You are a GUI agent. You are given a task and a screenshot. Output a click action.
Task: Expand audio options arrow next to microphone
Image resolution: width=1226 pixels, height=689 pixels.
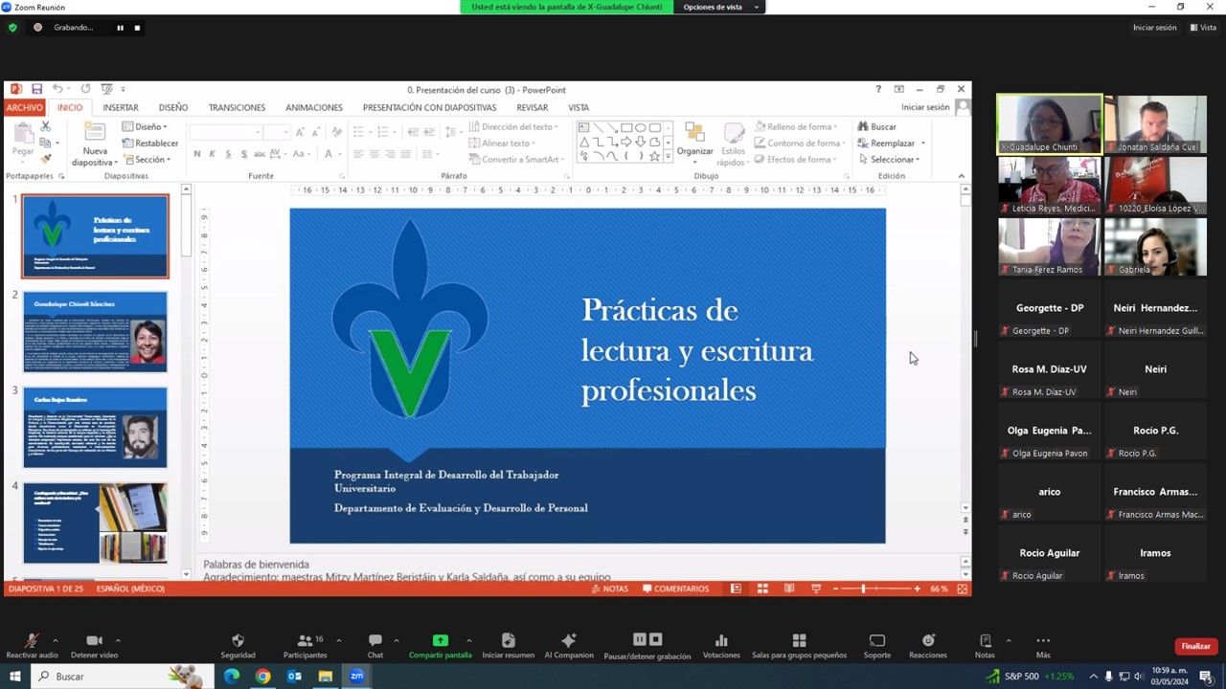point(55,640)
